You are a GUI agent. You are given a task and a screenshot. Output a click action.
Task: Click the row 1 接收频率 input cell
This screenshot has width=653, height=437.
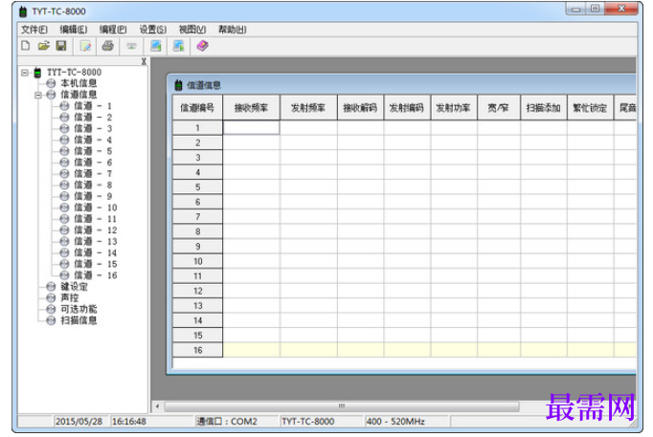click(252, 127)
